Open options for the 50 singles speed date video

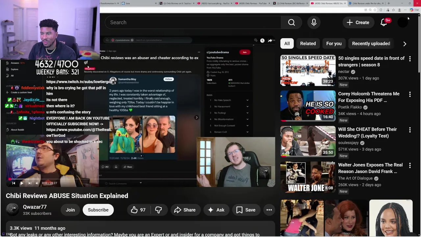point(410,59)
